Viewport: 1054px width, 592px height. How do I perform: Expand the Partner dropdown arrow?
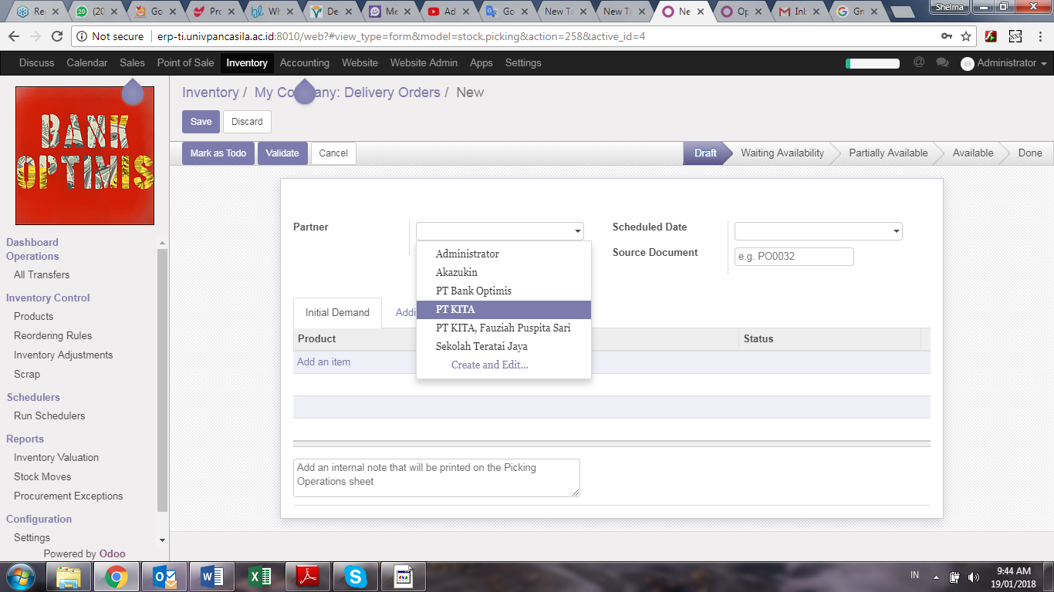coord(577,231)
